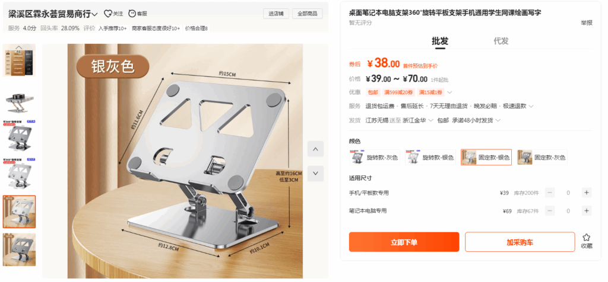608x282 pixels.
Task: Select the 旋转款-灰色 color option
Action: 375,158
